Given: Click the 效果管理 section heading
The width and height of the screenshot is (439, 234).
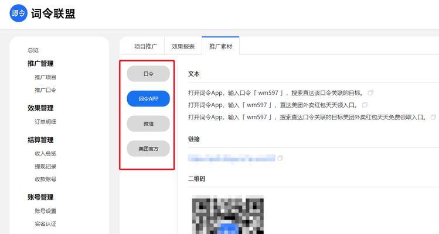Looking at the screenshot, I should point(40,108).
